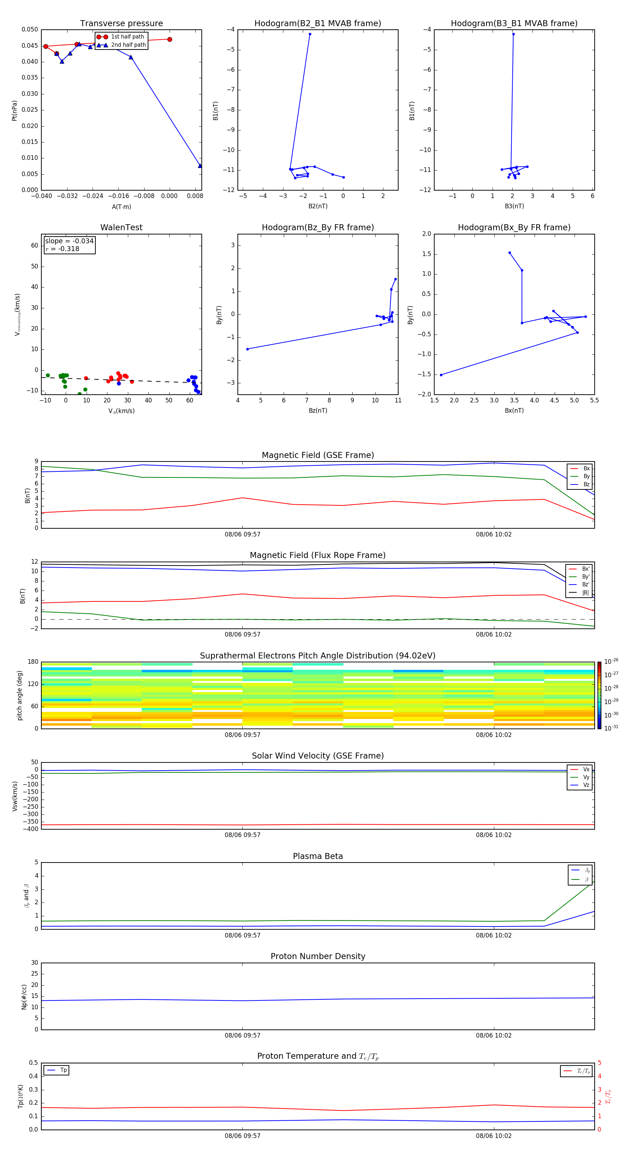Click the 'A(T·m)' x-axis label
Screen dimensions: 636x1167
pos(121,207)
